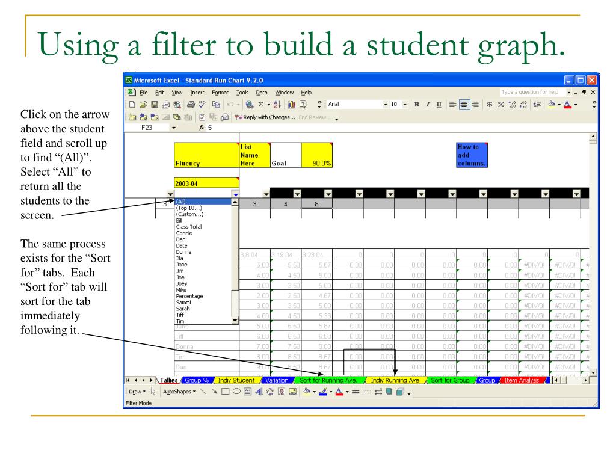
Task: Toggle Bold formatting
Action: coord(417,105)
